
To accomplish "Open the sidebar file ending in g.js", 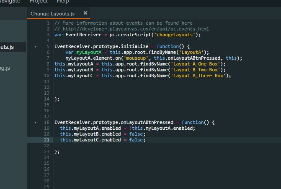I will click(6, 68).
